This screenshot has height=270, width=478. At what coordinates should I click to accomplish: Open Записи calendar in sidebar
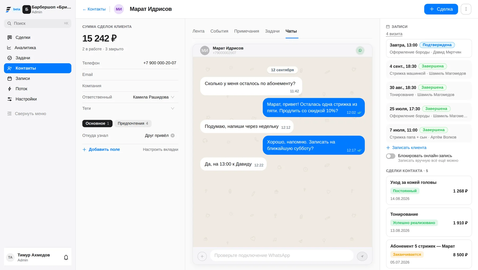click(37, 78)
